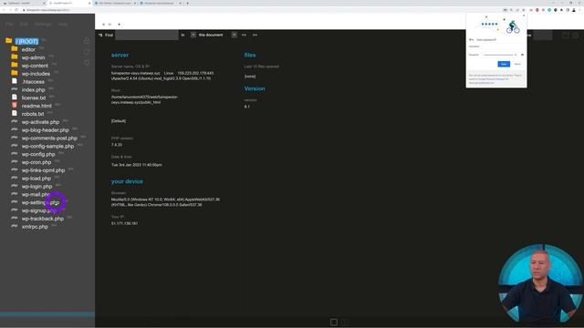Click the square icon at bottom center
This screenshot has height=328, width=584.
pyautogui.click(x=334, y=323)
